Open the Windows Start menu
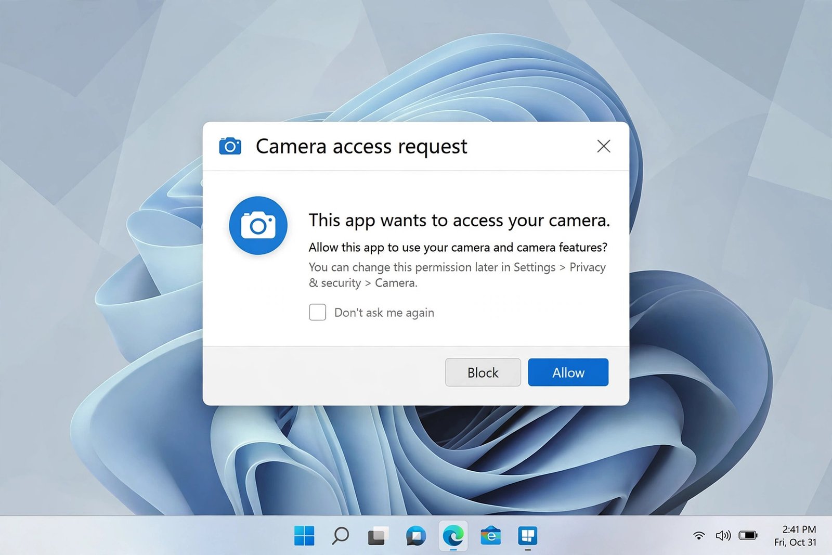The width and height of the screenshot is (832, 555). pyautogui.click(x=304, y=536)
